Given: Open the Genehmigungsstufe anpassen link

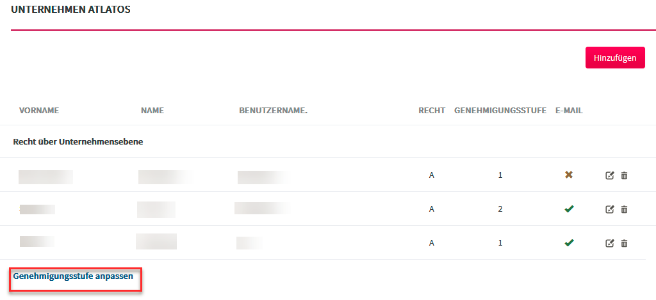Looking at the screenshot, I should 73,276.
